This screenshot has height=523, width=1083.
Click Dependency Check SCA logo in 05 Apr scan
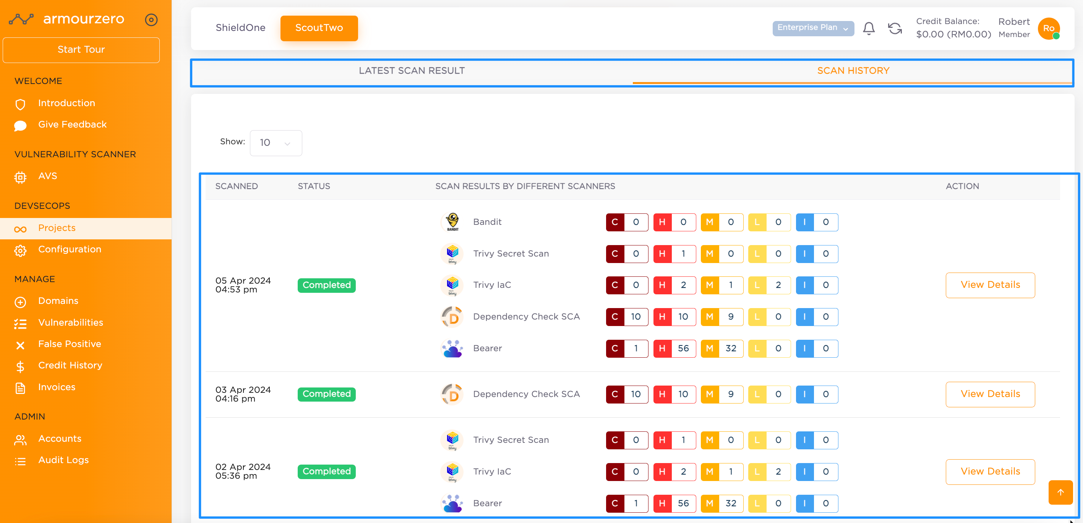452,316
